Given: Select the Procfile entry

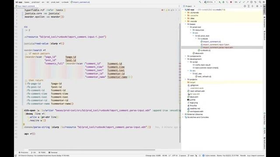Looking at the screenshot, I should click(192, 106).
